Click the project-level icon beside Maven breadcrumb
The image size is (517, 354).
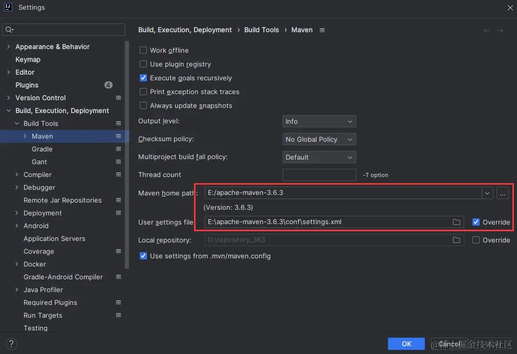point(322,30)
